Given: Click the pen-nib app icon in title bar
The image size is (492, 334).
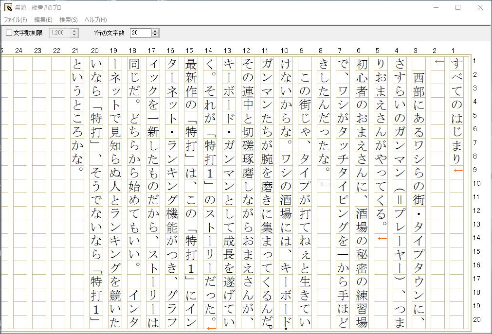Looking at the screenshot, I should (x=7, y=6).
